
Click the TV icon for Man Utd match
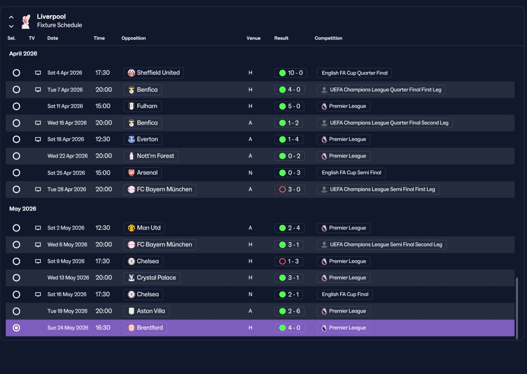pyautogui.click(x=38, y=228)
